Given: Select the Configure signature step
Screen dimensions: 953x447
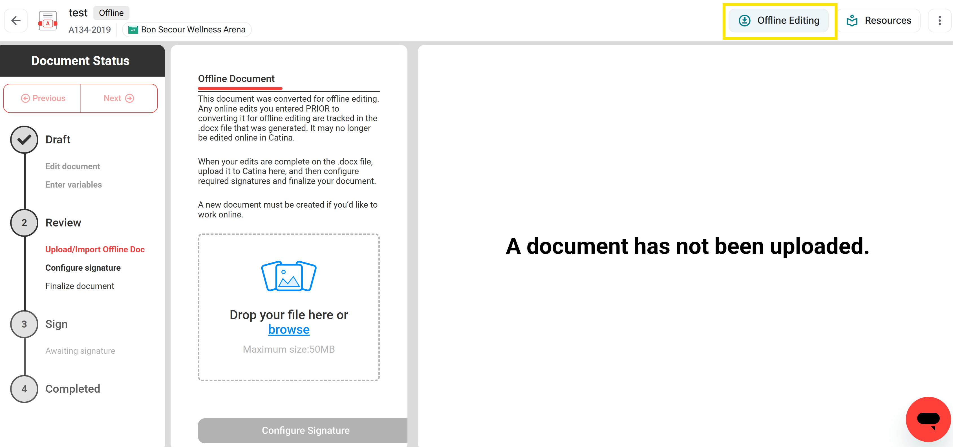Looking at the screenshot, I should tap(83, 268).
